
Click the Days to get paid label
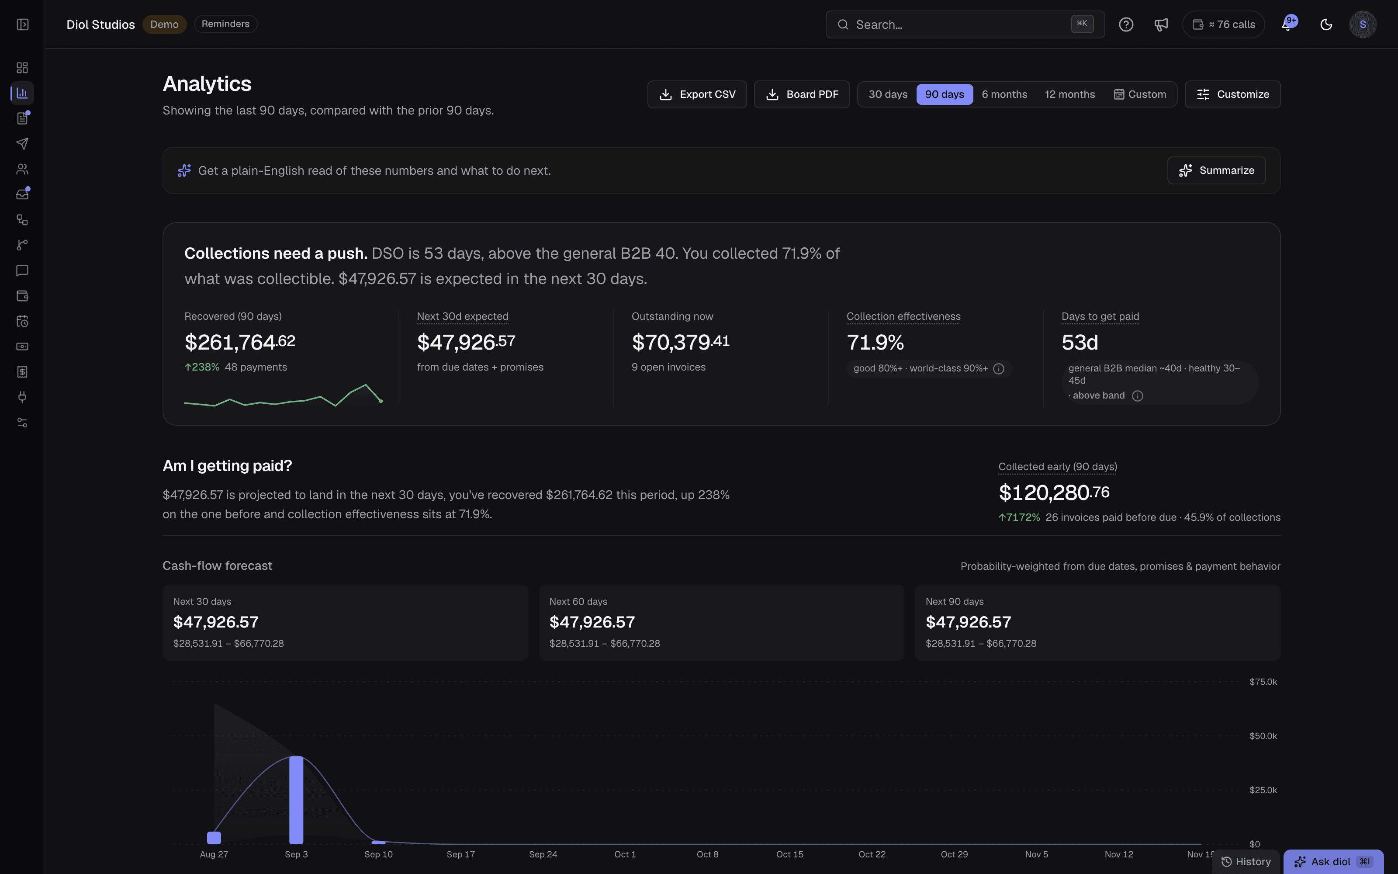click(1100, 317)
